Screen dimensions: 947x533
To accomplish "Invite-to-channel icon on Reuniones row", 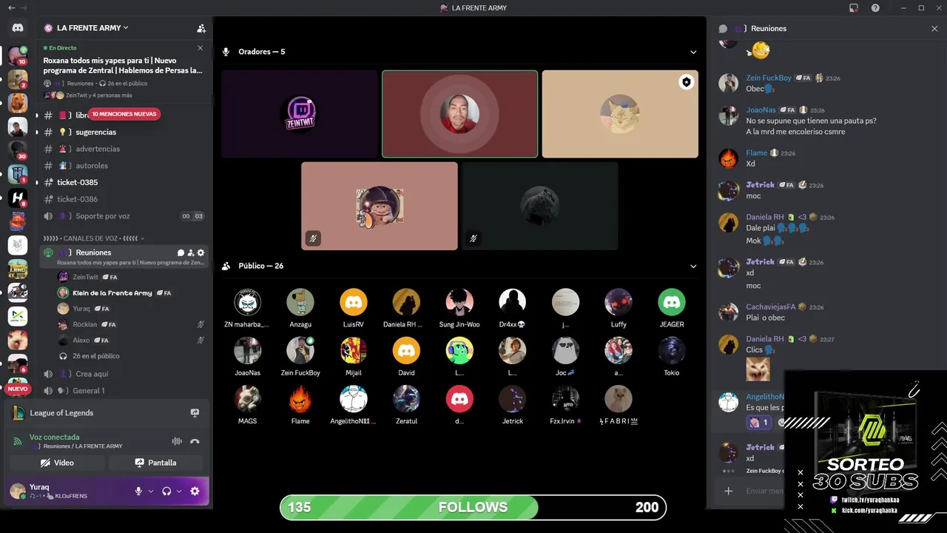I will pyautogui.click(x=190, y=252).
